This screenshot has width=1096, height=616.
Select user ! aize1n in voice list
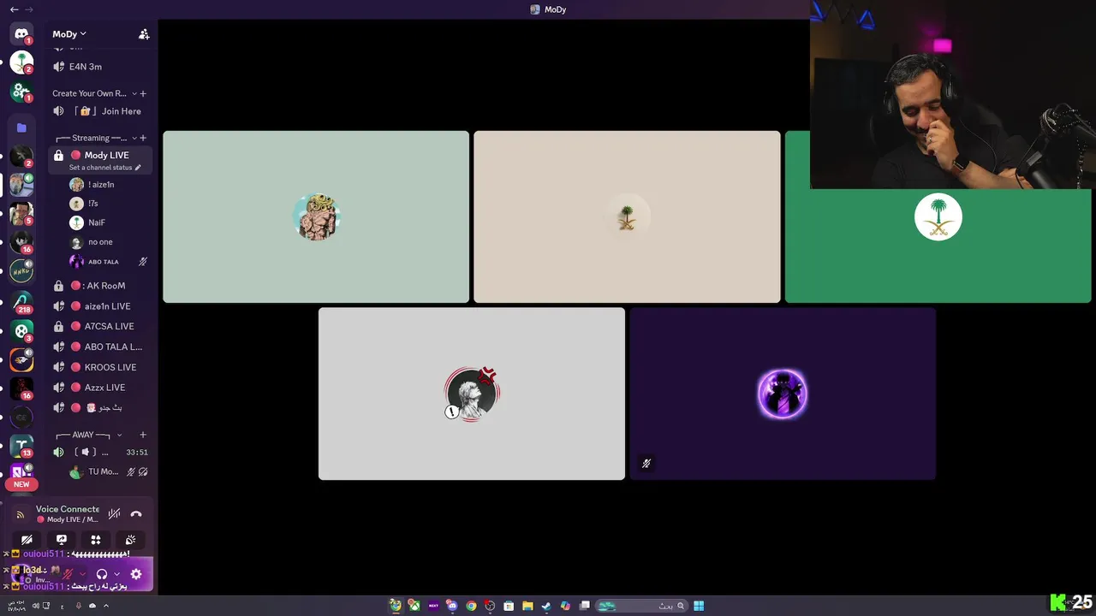click(109, 185)
